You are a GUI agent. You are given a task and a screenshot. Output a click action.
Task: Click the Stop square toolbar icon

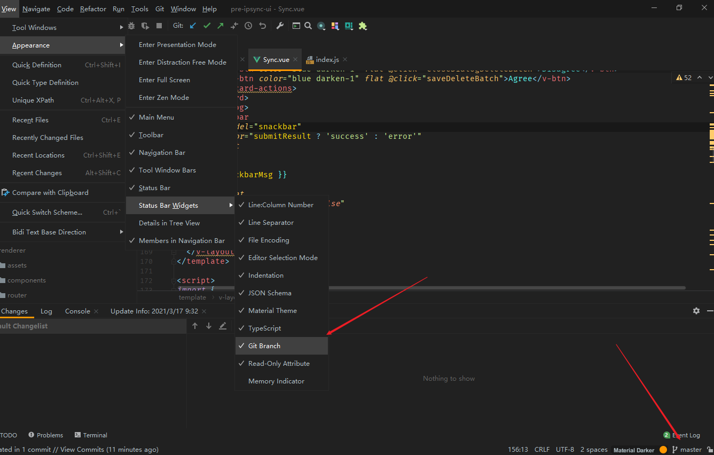click(159, 26)
